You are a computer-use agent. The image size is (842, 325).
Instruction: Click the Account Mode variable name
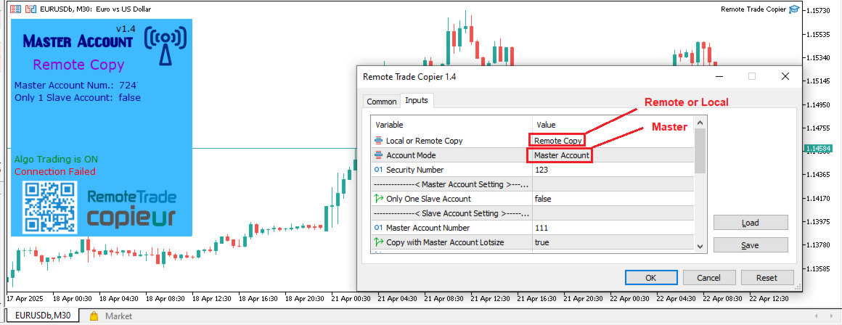pyautogui.click(x=412, y=155)
